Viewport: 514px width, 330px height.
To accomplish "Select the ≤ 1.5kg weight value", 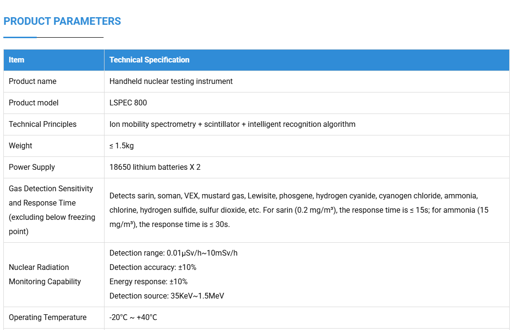I will 122,146.
